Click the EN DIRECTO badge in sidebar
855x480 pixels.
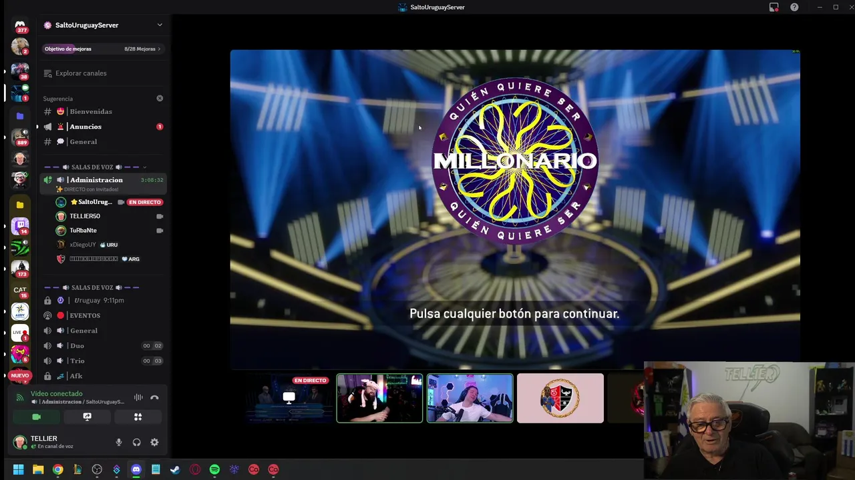point(145,202)
